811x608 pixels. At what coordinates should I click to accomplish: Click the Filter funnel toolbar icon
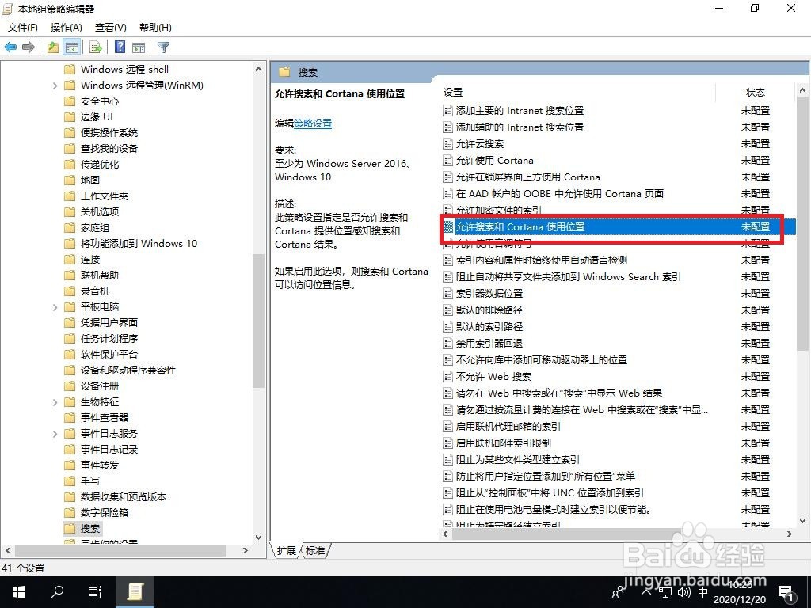pyautogui.click(x=163, y=47)
